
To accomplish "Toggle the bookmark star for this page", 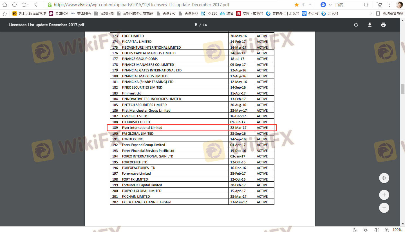I will pos(296,5).
